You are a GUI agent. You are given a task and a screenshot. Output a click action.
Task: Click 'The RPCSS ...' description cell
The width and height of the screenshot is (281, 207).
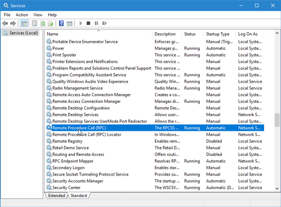[167, 128]
